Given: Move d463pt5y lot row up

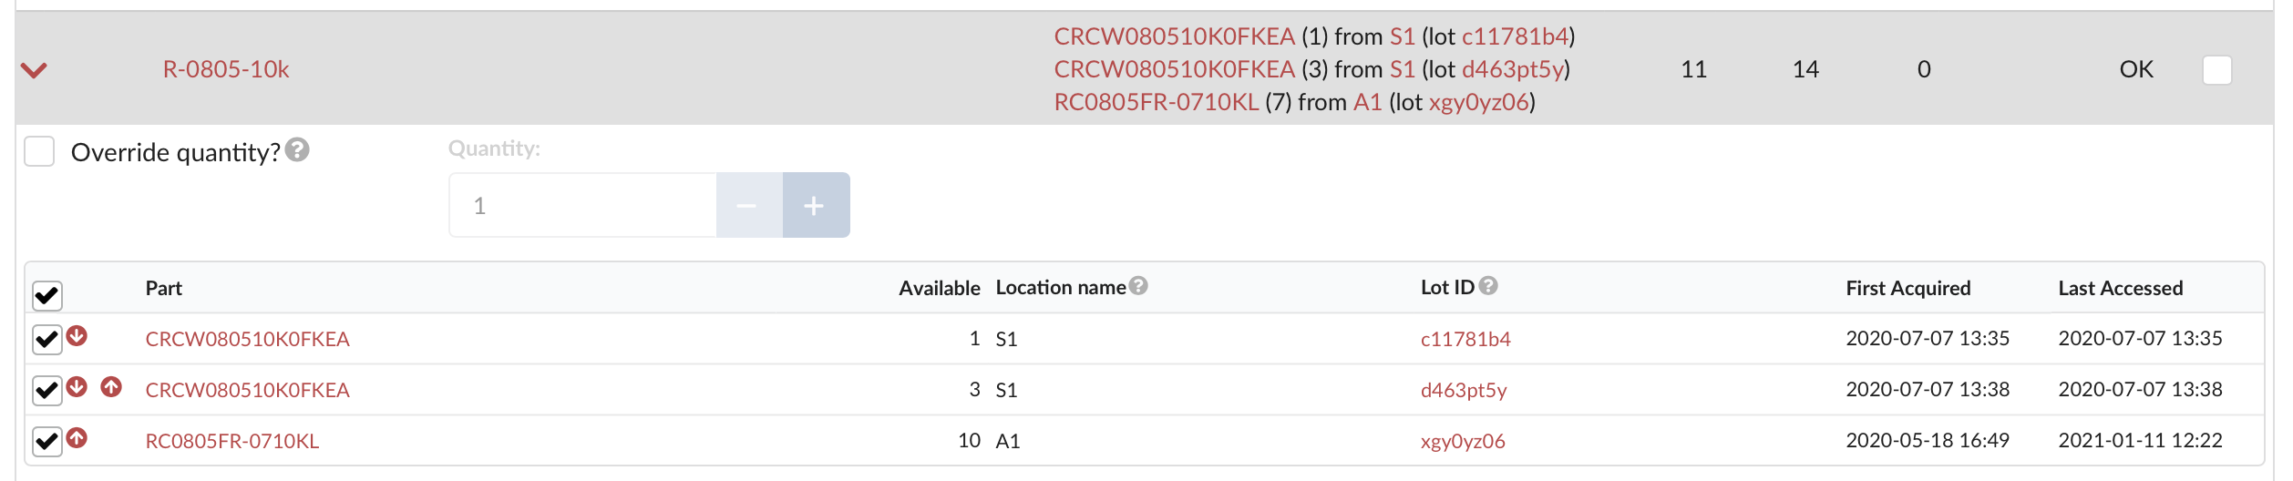Looking at the screenshot, I should [111, 387].
